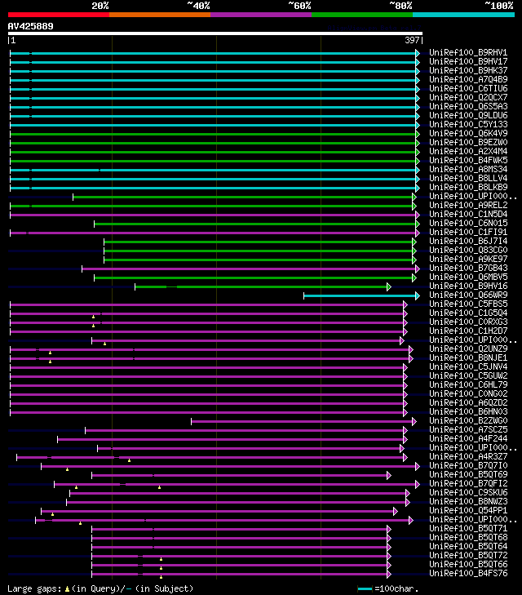Open hit UniRef100_B9HK37
522x595 pixels.
pyautogui.click(x=468, y=70)
